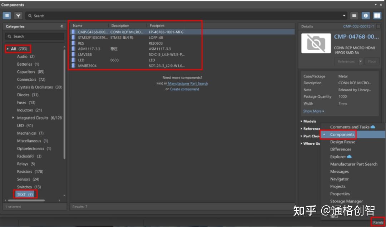The height and width of the screenshot is (227, 386).
Task: Collapse the Categories pane with the double chevron
Action: [x=61, y=26]
